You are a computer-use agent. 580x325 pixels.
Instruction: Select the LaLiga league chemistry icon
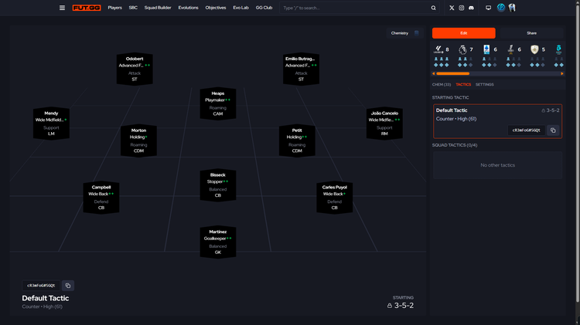click(438, 49)
